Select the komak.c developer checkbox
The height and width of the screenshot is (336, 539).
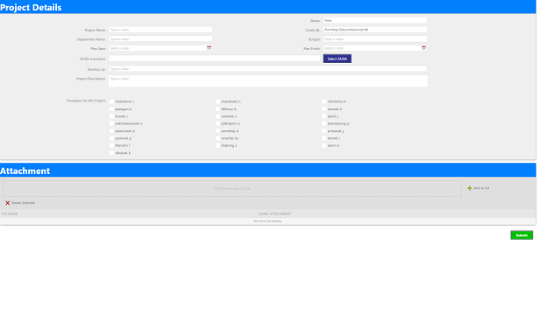point(111,116)
